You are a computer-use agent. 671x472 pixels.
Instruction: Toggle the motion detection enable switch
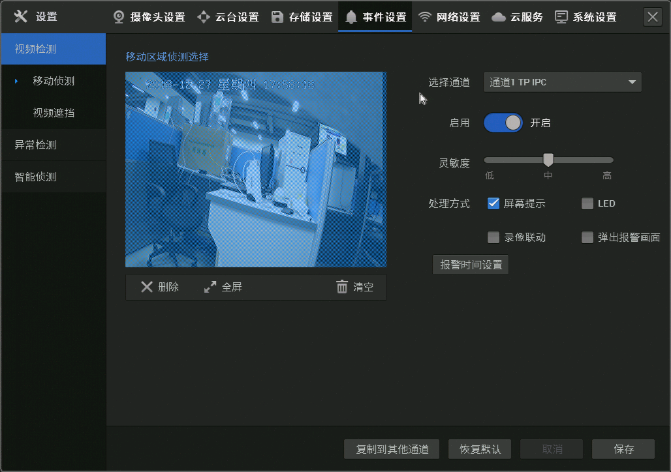(503, 123)
